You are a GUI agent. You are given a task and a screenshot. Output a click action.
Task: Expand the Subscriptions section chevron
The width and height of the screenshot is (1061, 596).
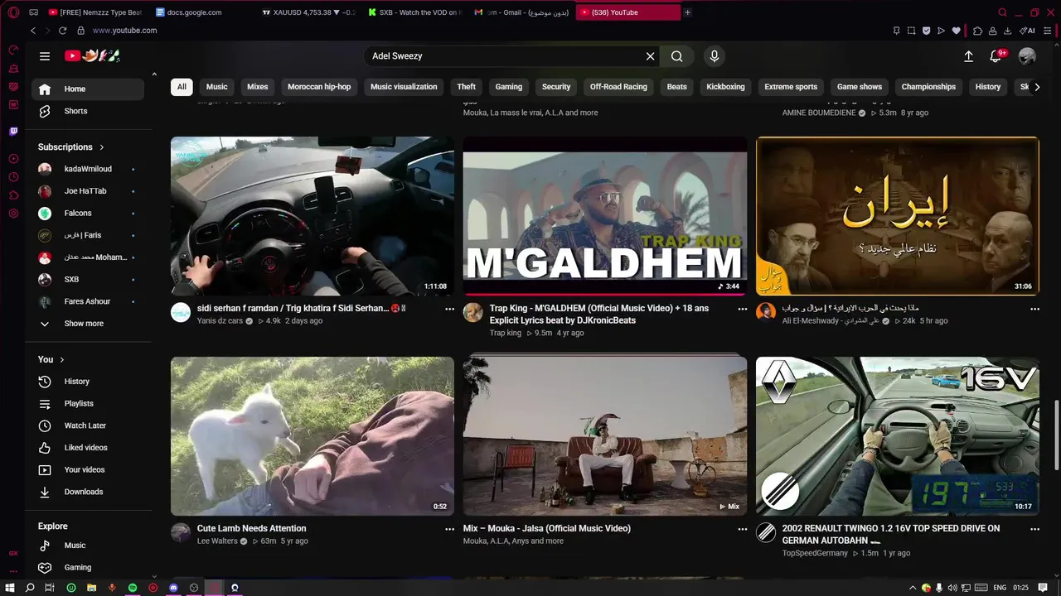tap(102, 147)
